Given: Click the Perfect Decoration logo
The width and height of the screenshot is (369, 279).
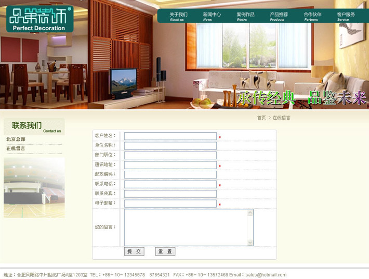Looking at the screenshot, I should click(39, 19).
